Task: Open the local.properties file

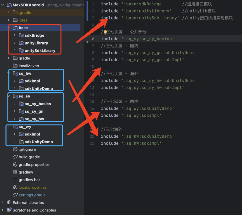Action: click(33, 188)
